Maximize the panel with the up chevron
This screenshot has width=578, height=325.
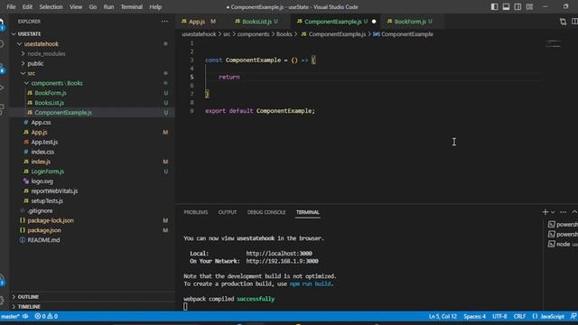[x=574, y=212]
